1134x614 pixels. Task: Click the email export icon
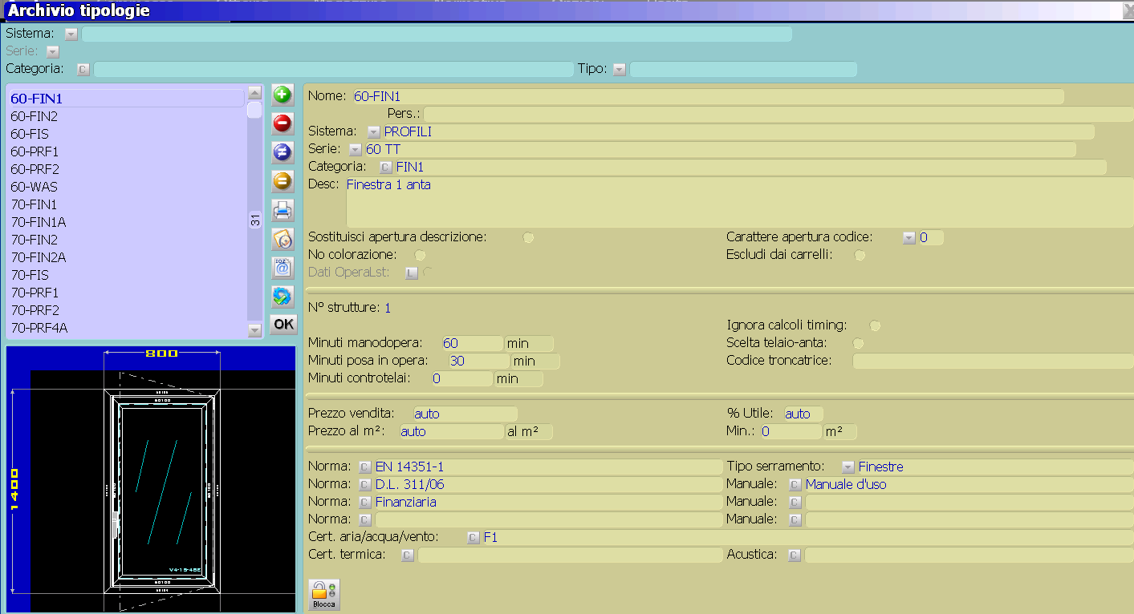[282, 268]
